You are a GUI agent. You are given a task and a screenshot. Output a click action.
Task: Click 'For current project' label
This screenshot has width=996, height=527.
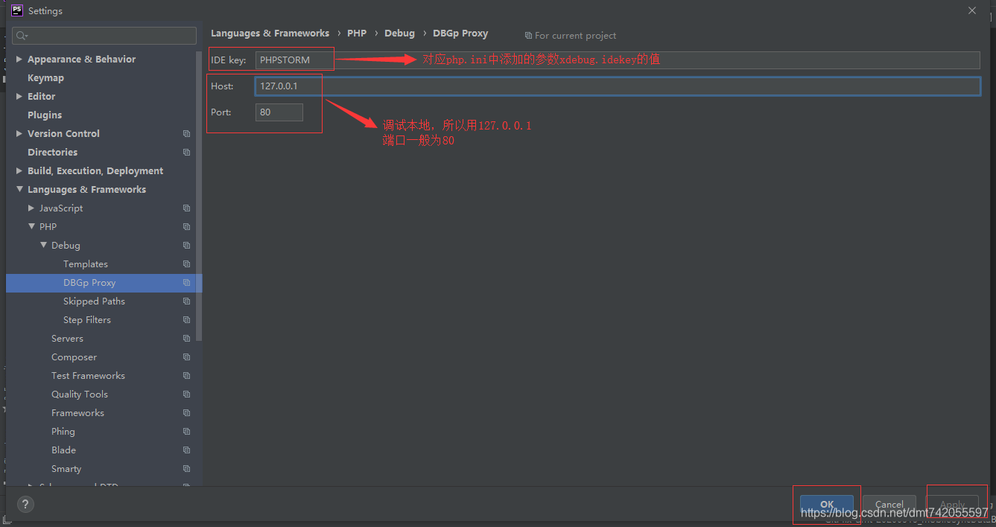point(576,36)
